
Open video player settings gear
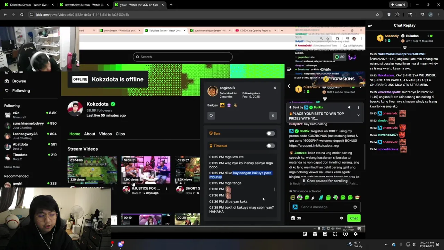[356, 234]
